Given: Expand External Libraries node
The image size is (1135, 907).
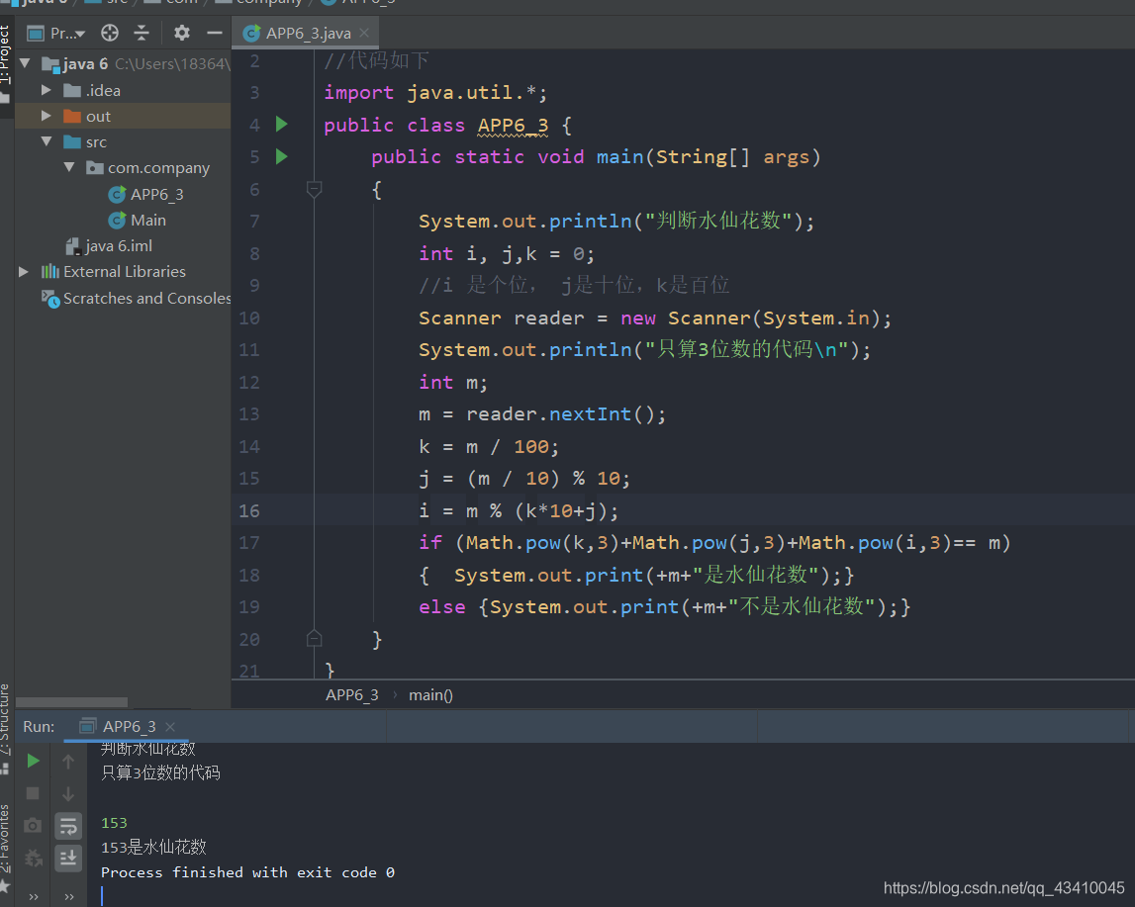Looking at the screenshot, I should point(23,272).
